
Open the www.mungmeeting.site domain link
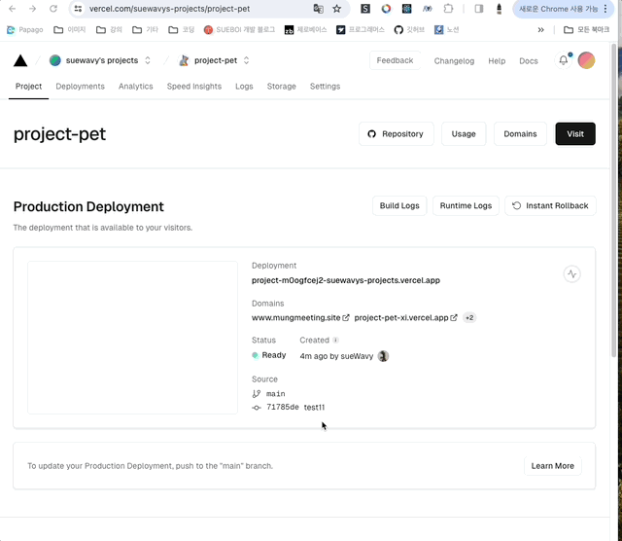coord(300,318)
